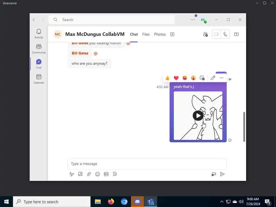276x207 pixels.
Task: Click 'who are you anyway?' message
Action: coord(89,64)
